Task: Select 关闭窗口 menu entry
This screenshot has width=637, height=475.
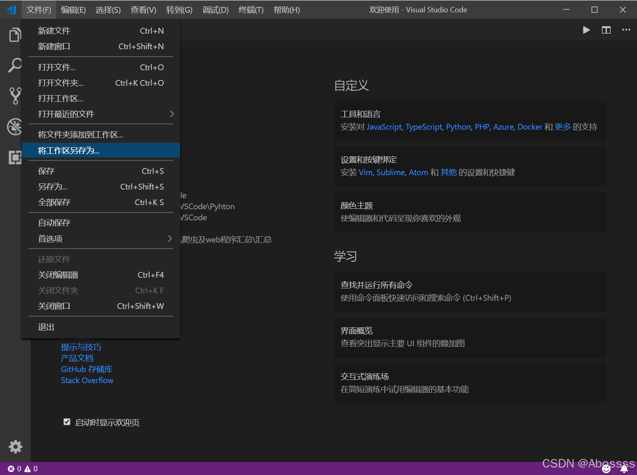Action: click(101, 306)
